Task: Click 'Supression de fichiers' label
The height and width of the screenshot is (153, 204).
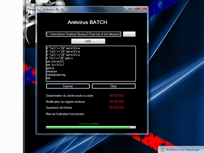Action: pyautogui.click(x=59, y=108)
